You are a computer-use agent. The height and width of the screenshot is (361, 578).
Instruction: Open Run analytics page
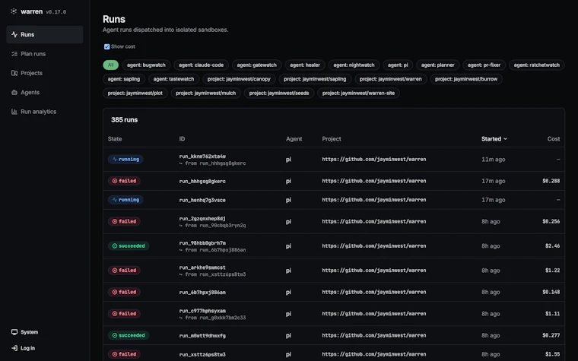pyautogui.click(x=45, y=112)
